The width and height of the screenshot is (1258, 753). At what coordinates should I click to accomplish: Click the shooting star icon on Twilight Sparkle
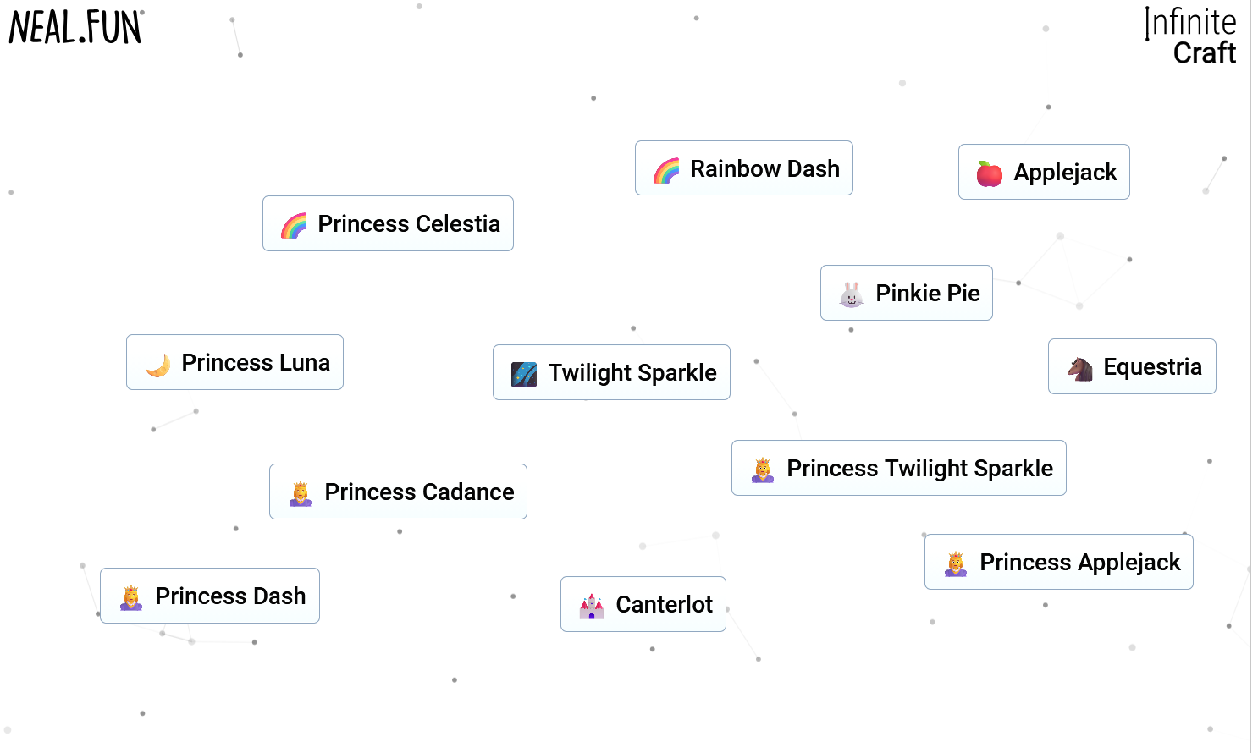[524, 374]
